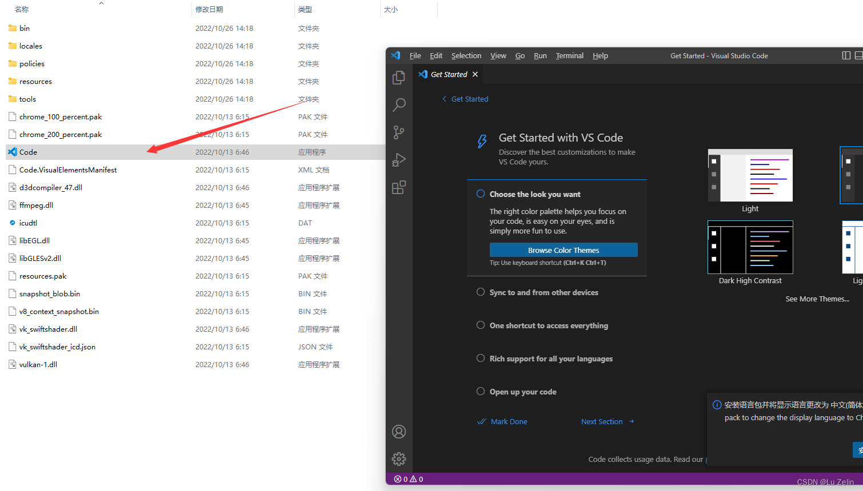Go to Next Section
863x491 pixels.
pos(608,421)
